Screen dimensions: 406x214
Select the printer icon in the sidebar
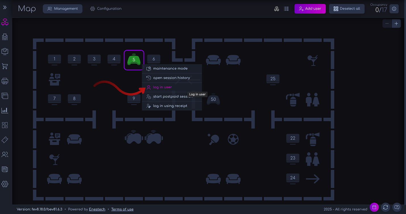pos(5,81)
